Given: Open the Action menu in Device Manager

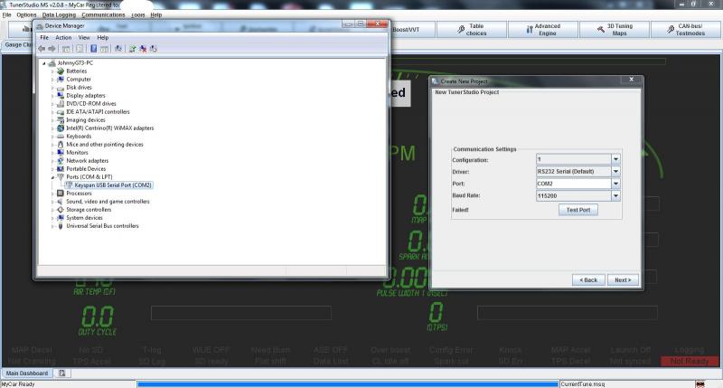Looking at the screenshot, I should 63,37.
